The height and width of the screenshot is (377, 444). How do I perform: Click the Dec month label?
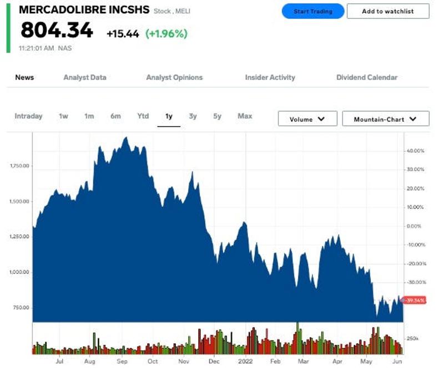[x=214, y=361]
